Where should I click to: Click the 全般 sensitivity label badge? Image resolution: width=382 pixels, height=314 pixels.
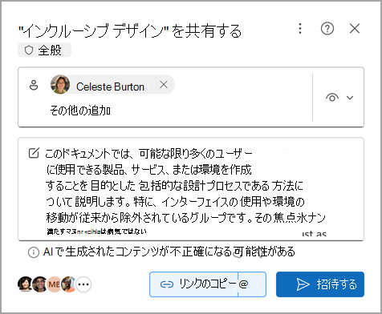(x=44, y=50)
